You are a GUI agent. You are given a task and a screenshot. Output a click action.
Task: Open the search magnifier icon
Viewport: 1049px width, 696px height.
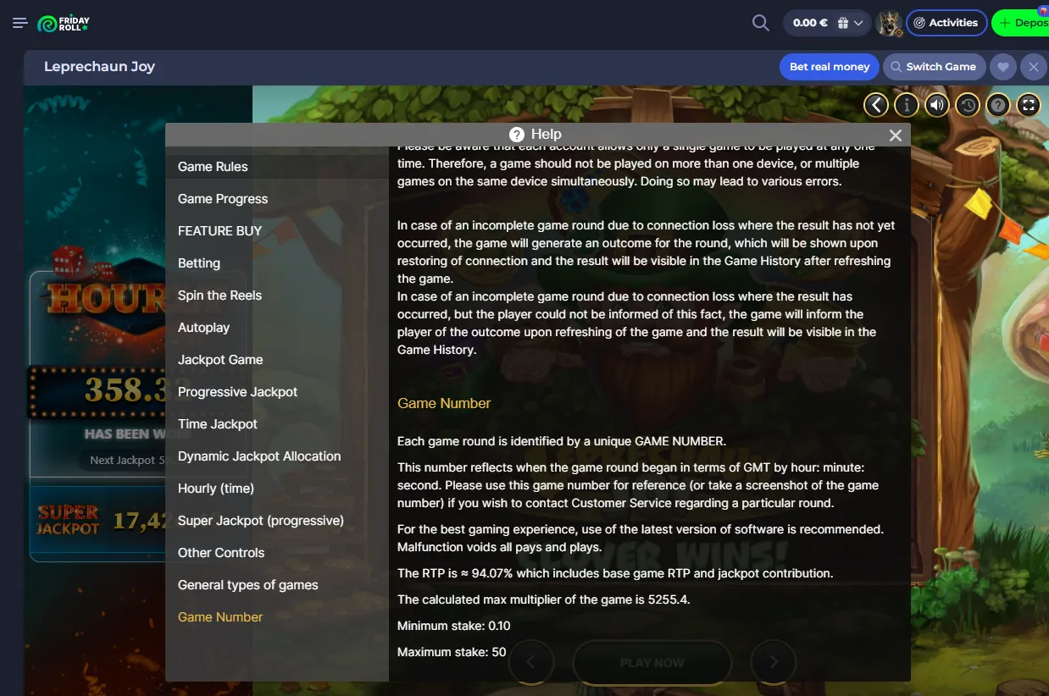761,23
